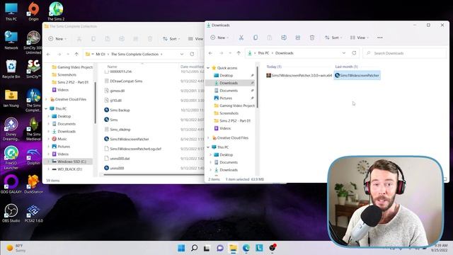Open Origin desktop shortcut
Screen dimensions: 453x255
click(x=33, y=11)
